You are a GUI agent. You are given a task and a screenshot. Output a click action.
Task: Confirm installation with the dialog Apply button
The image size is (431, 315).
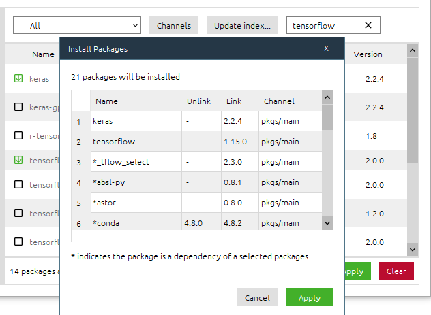tap(310, 297)
